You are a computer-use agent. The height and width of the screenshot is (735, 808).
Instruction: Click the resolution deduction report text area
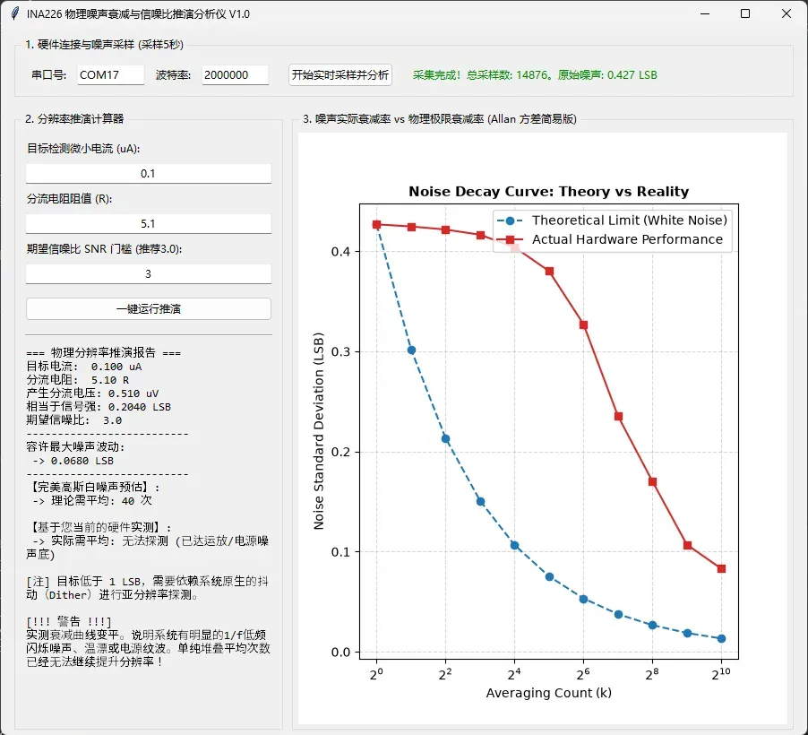149,507
